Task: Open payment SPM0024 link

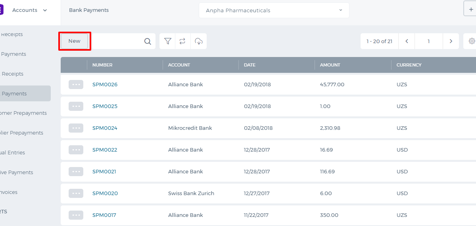Action: (x=105, y=128)
